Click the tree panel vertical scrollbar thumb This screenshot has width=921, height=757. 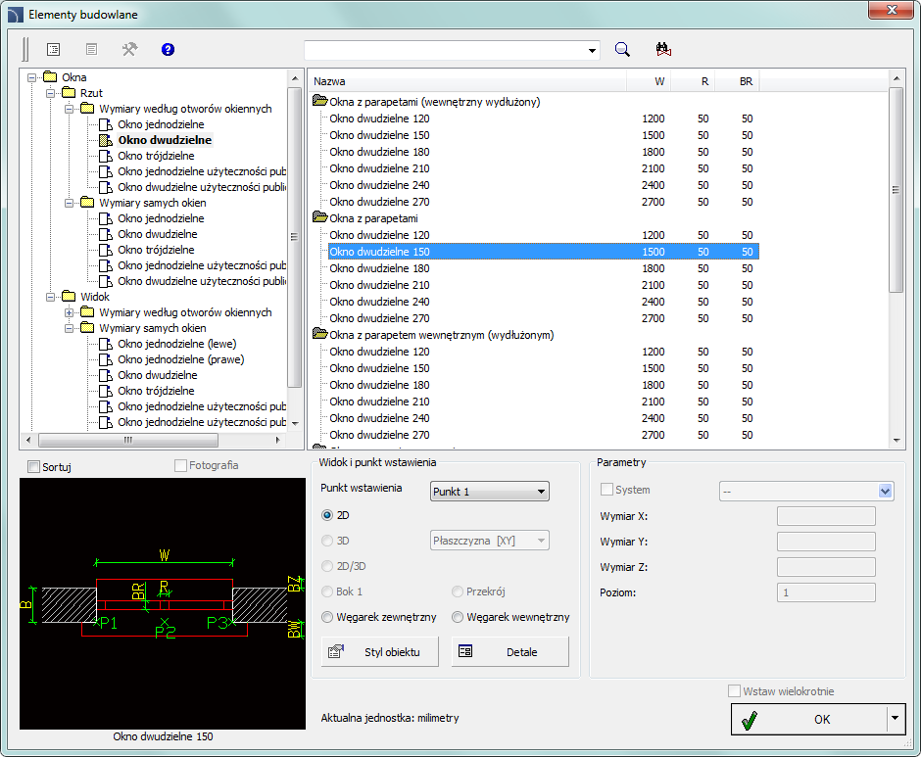tap(295, 237)
